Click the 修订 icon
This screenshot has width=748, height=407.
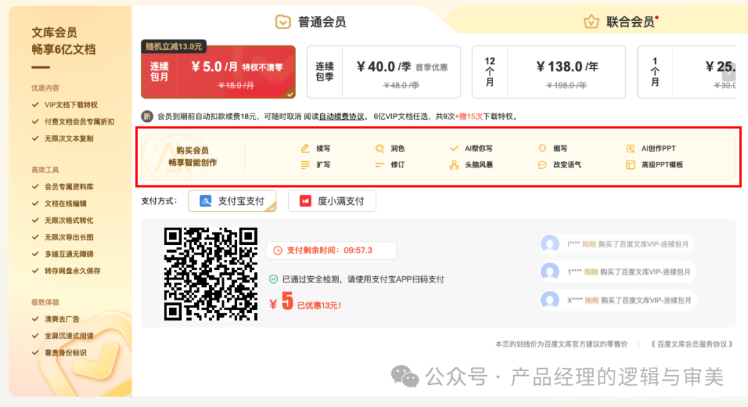coord(380,165)
